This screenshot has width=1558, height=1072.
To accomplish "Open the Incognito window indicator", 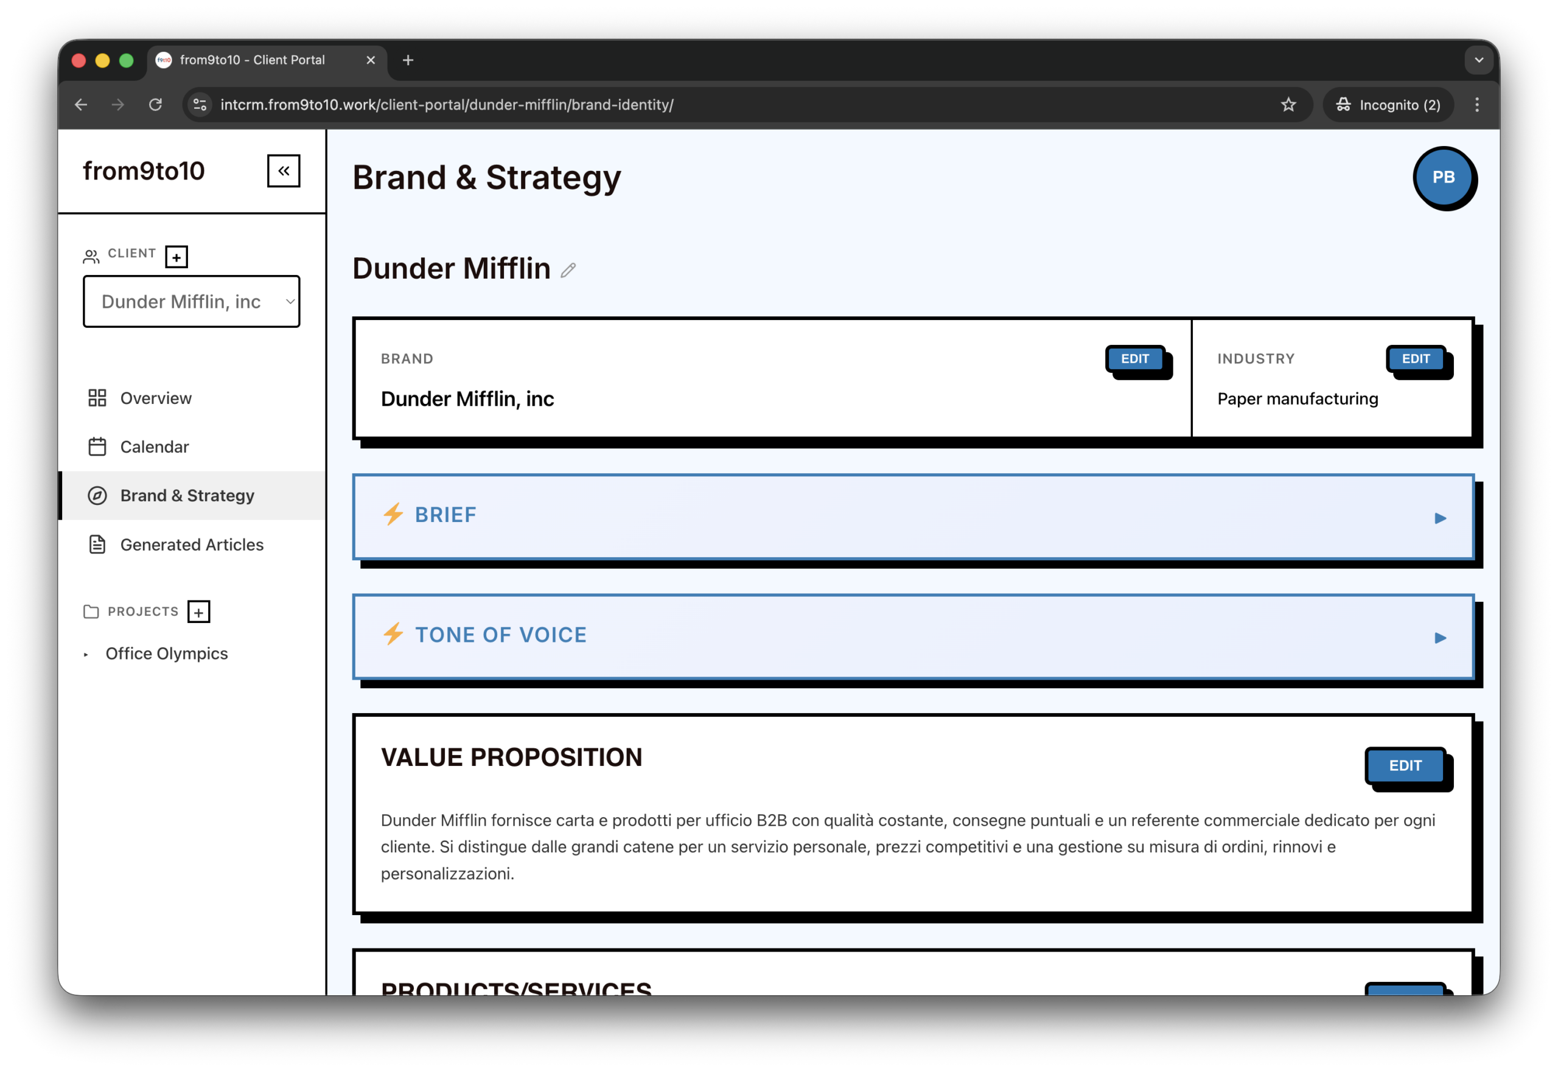I will [x=1388, y=105].
